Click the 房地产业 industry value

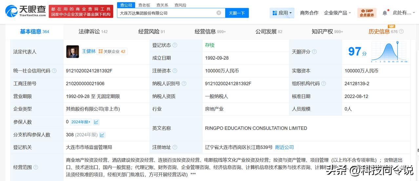tap(214, 109)
